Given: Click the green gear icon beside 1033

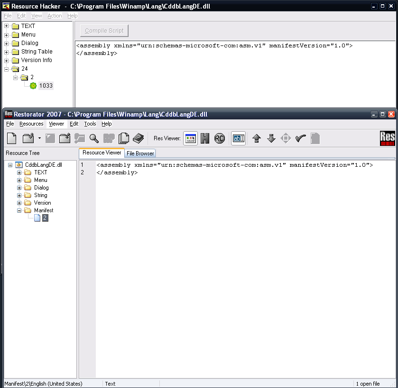Looking at the screenshot, I should (x=33, y=86).
